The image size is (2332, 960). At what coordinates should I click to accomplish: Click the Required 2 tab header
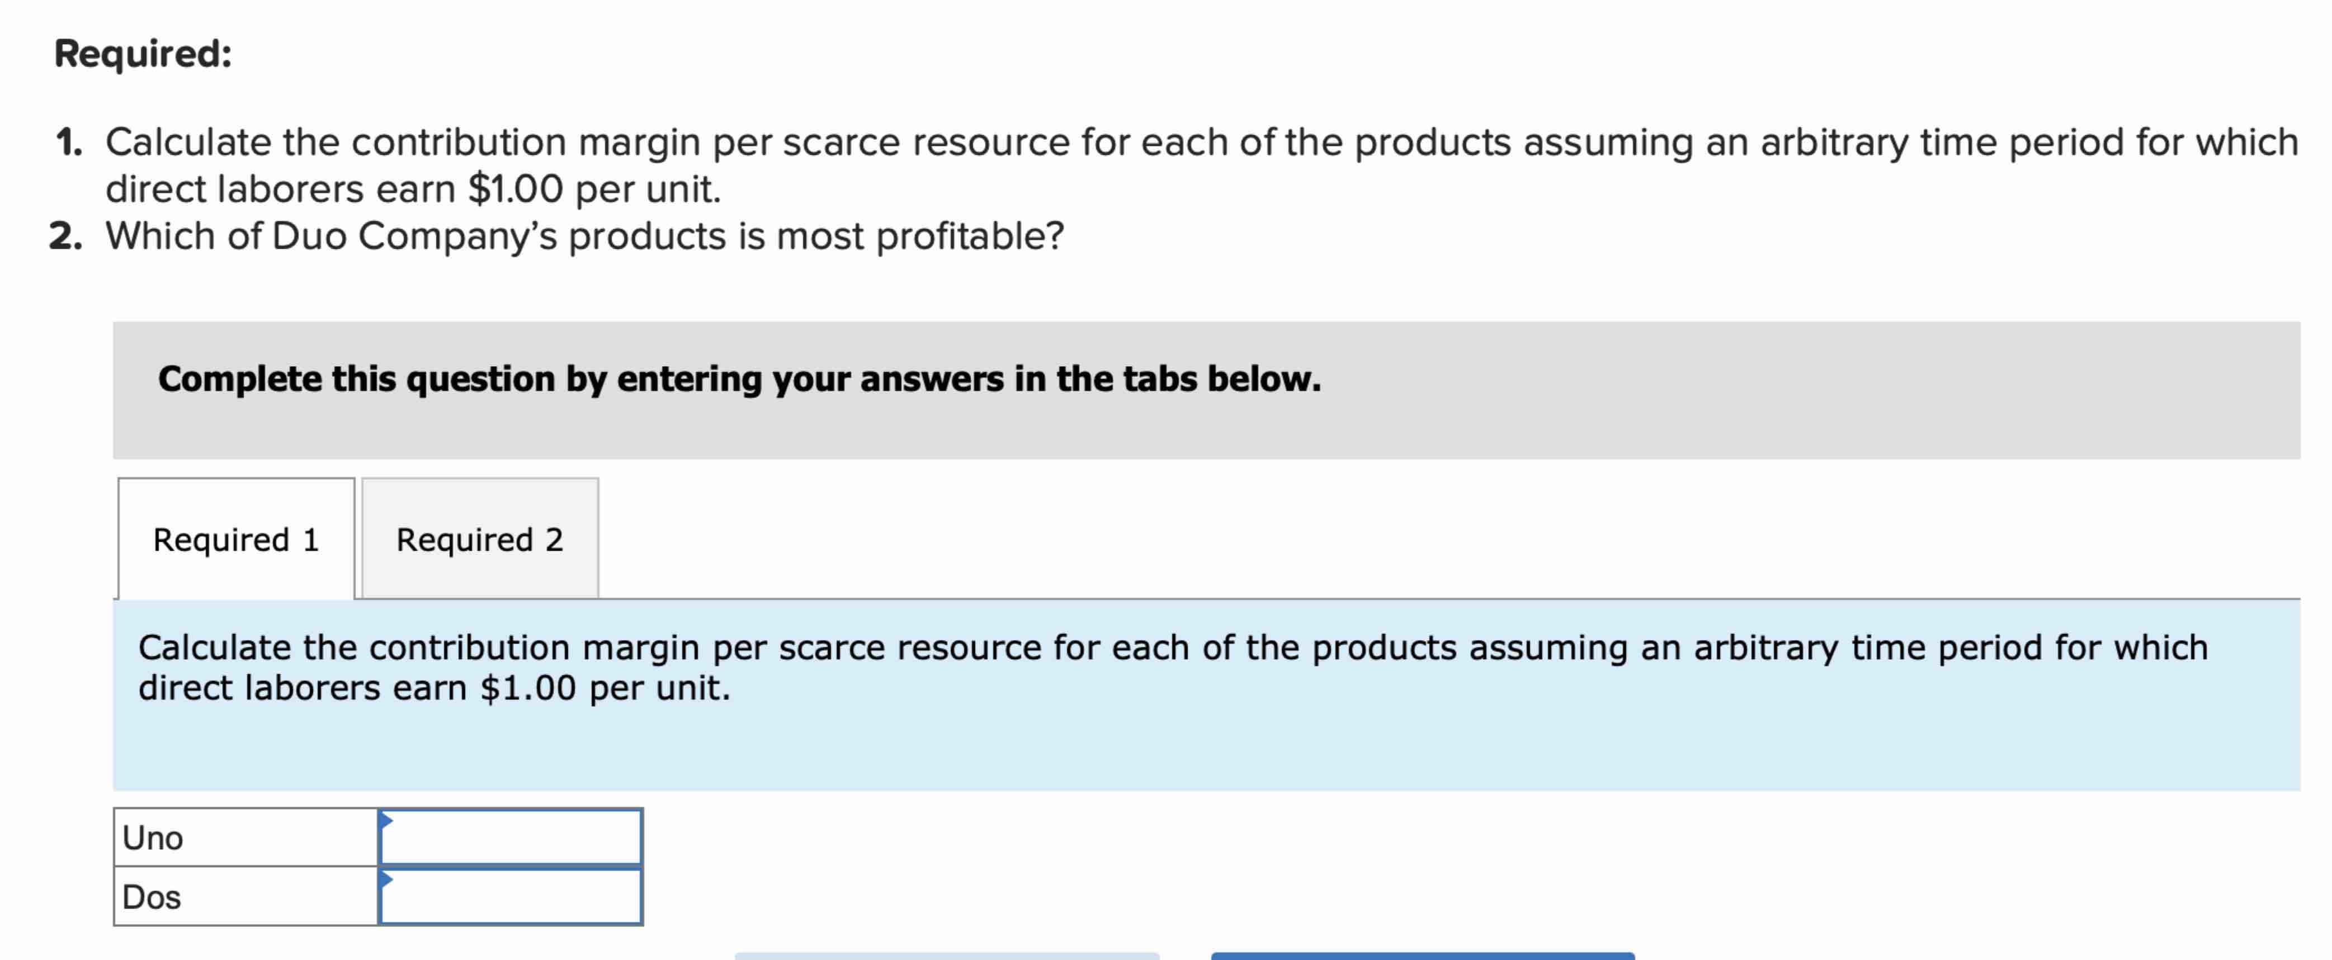coord(480,539)
